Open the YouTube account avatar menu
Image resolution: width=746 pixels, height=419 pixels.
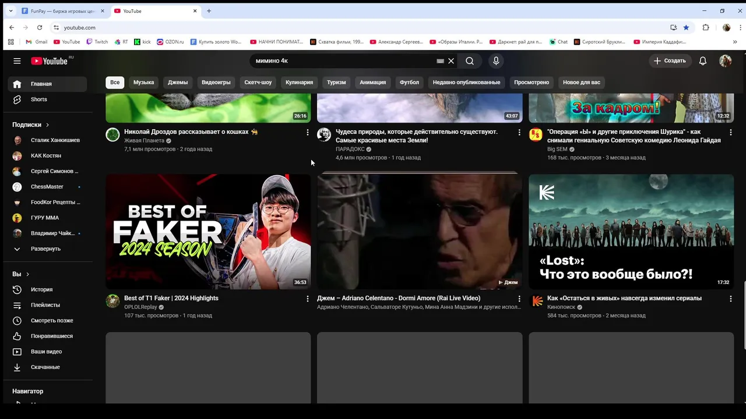(x=726, y=61)
